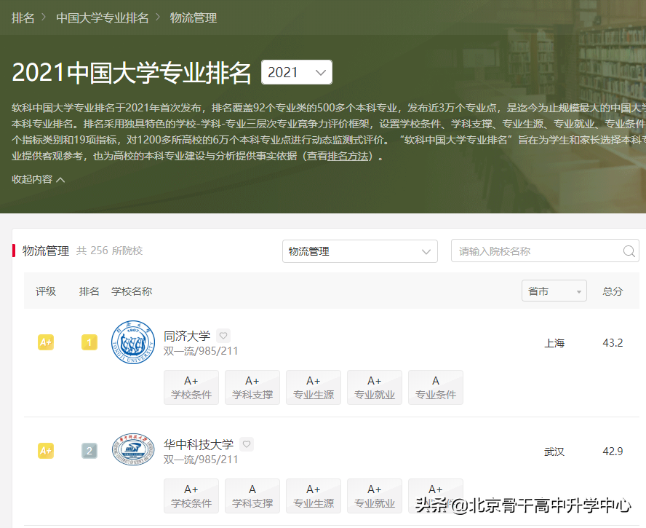Favorite 同济大学 using its heart icon
The height and width of the screenshot is (528, 646).
[223, 336]
